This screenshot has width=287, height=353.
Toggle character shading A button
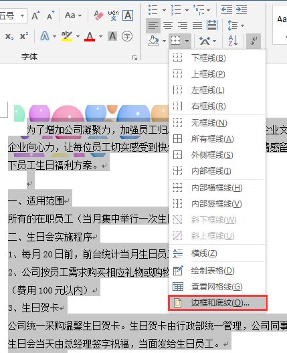point(112,36)
